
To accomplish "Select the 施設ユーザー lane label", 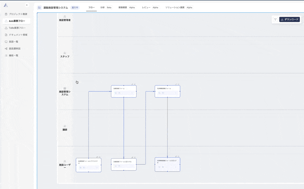I will 65,165.
